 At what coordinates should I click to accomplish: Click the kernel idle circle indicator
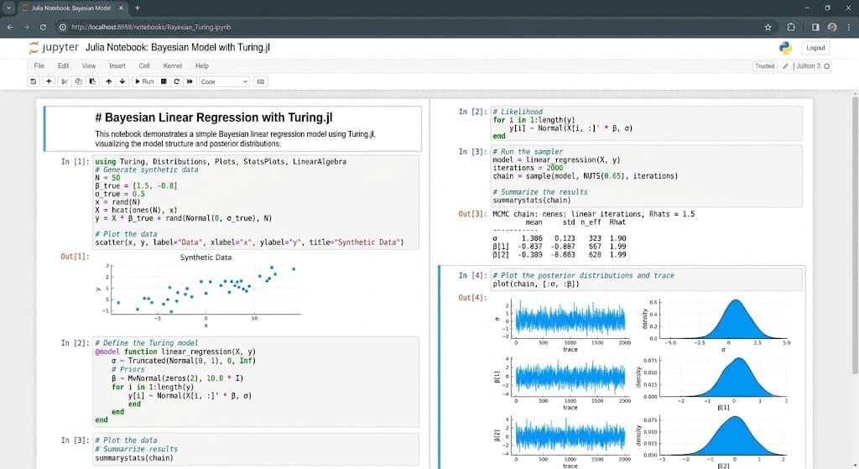tap(826, 66)
